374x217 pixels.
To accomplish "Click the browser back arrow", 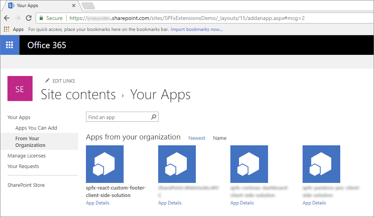I will click(x=7, y=18).
